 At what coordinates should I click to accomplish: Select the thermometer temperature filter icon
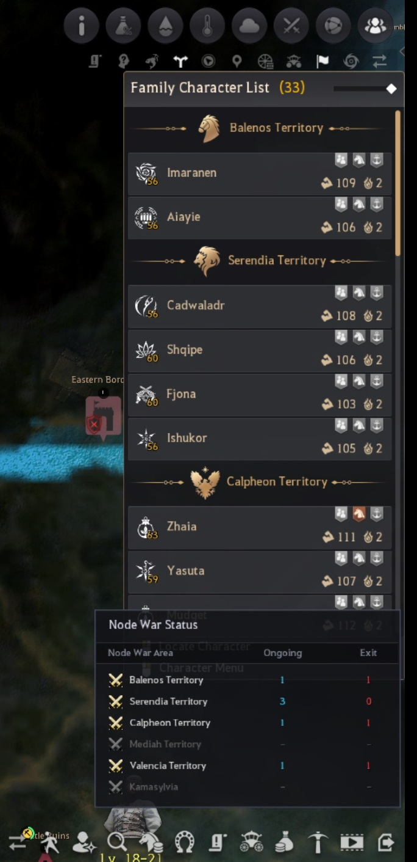207,26
